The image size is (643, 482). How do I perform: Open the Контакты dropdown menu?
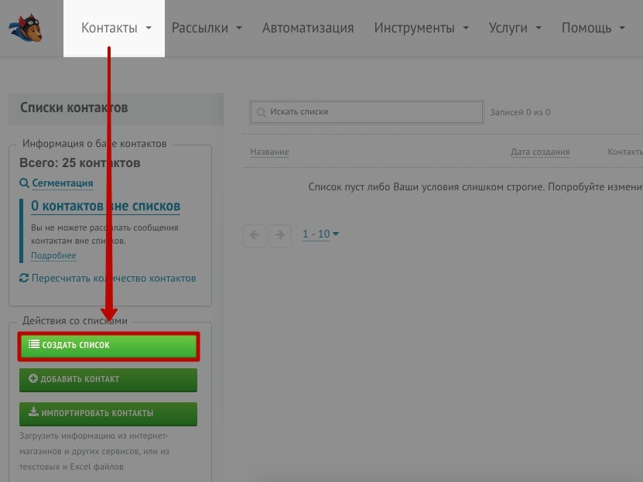click(x=115, y=28)
